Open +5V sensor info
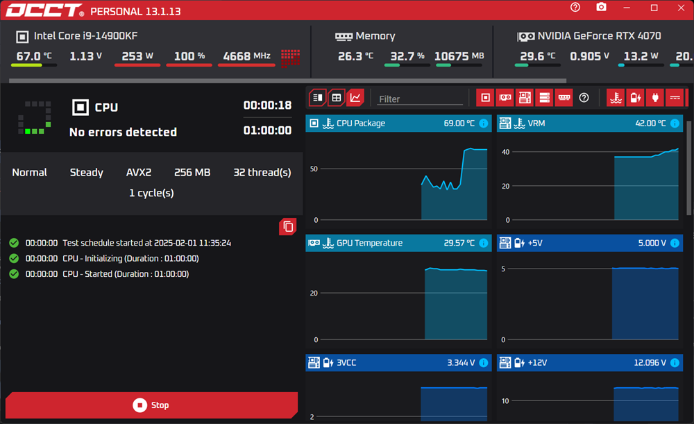This screenshot has width=694, height=424. pos(675,243)
